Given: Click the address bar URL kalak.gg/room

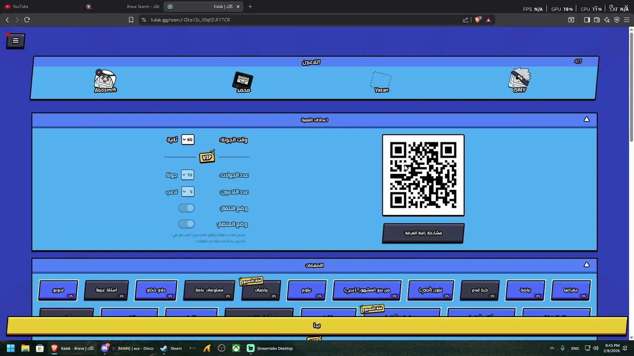Looking at the screenshot, I should point(190,20).
